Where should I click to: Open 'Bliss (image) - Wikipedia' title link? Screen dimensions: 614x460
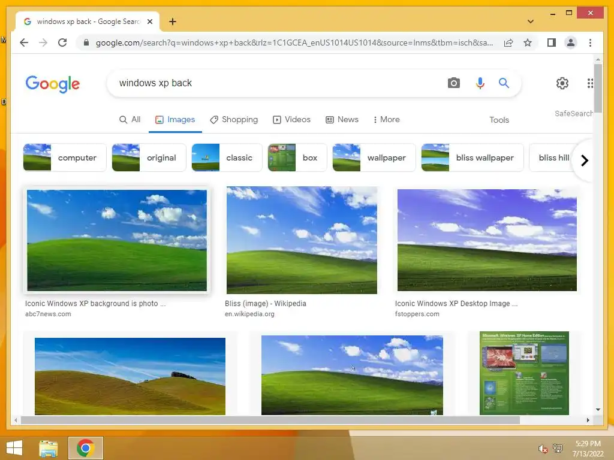[x=266, y=304]
